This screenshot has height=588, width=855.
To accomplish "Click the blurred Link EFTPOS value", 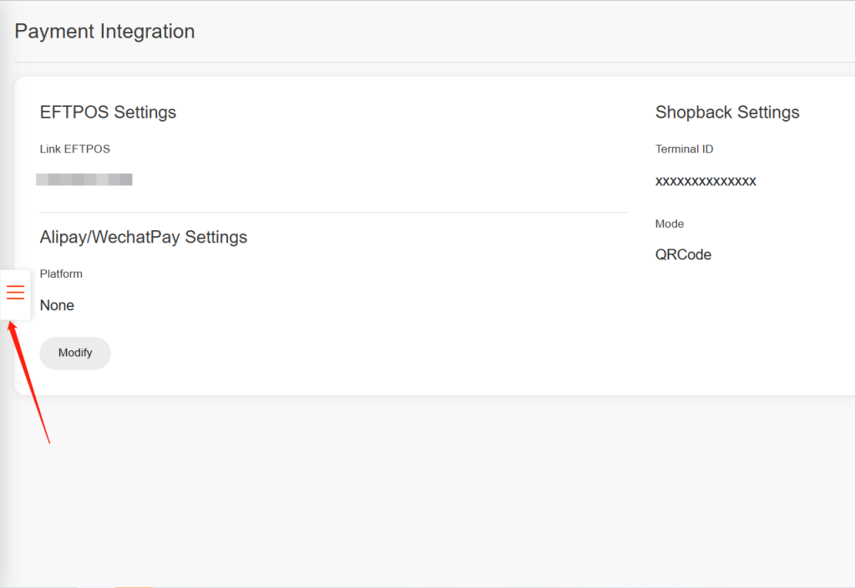I will 84,179.
